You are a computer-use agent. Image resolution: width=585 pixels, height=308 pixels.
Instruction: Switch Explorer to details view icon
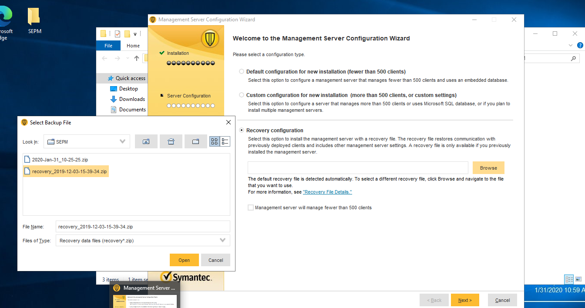(569, 279)
